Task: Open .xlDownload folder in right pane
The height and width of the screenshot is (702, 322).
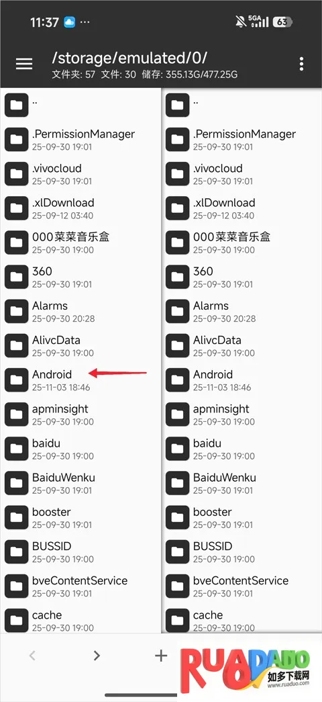Action: coord(242,208)
